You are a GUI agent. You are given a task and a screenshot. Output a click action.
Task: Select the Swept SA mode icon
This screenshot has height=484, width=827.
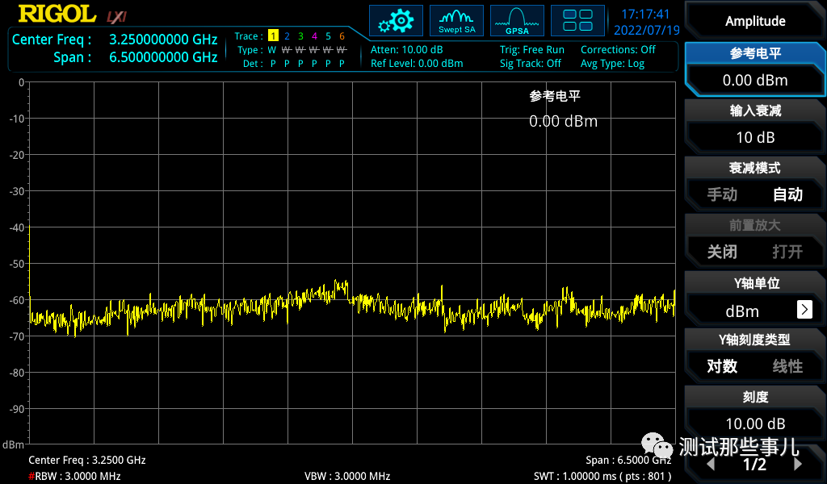[x=456, y=20]
